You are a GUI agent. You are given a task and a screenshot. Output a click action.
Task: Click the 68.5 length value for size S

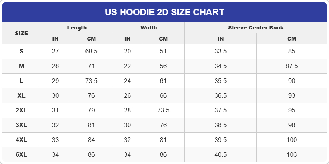point(91,52)
